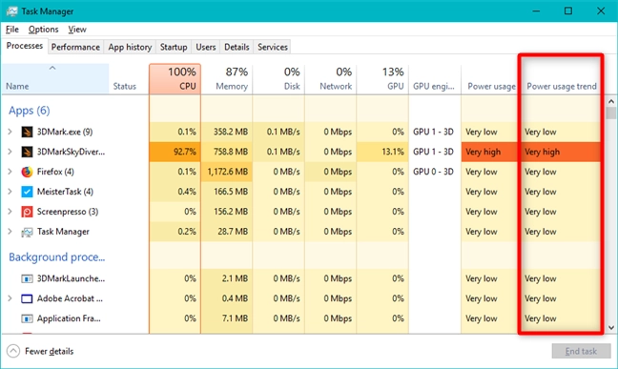Expand the Firefox (4) process group
The height and width of the screenshot is (369, 618).
pyautogui.click(x=10, y=172)
